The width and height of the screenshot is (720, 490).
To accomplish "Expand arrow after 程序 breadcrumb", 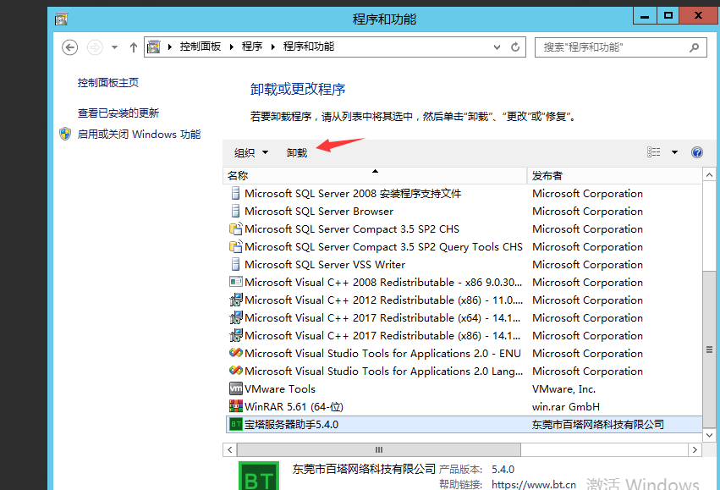I will coord(272,47).
